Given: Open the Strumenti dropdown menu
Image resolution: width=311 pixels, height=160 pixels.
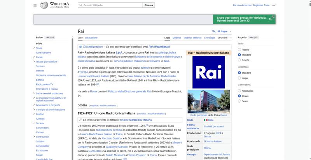Looking at the screenshot, I should click(224, 38).
